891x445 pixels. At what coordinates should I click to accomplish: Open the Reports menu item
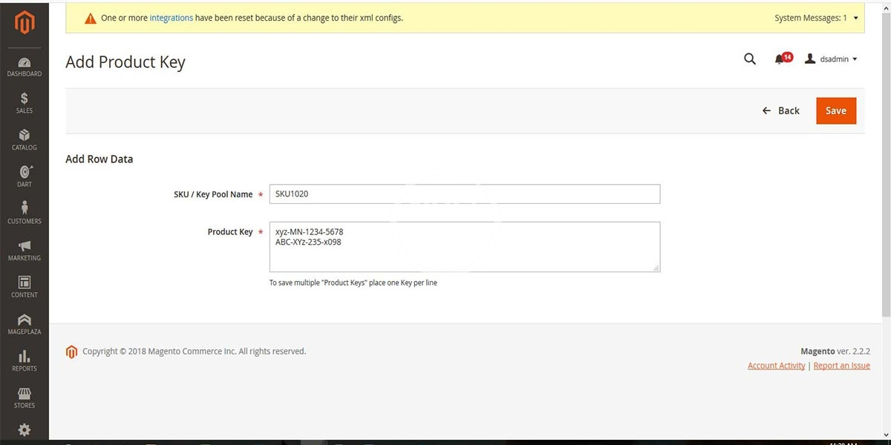point(25,360)
